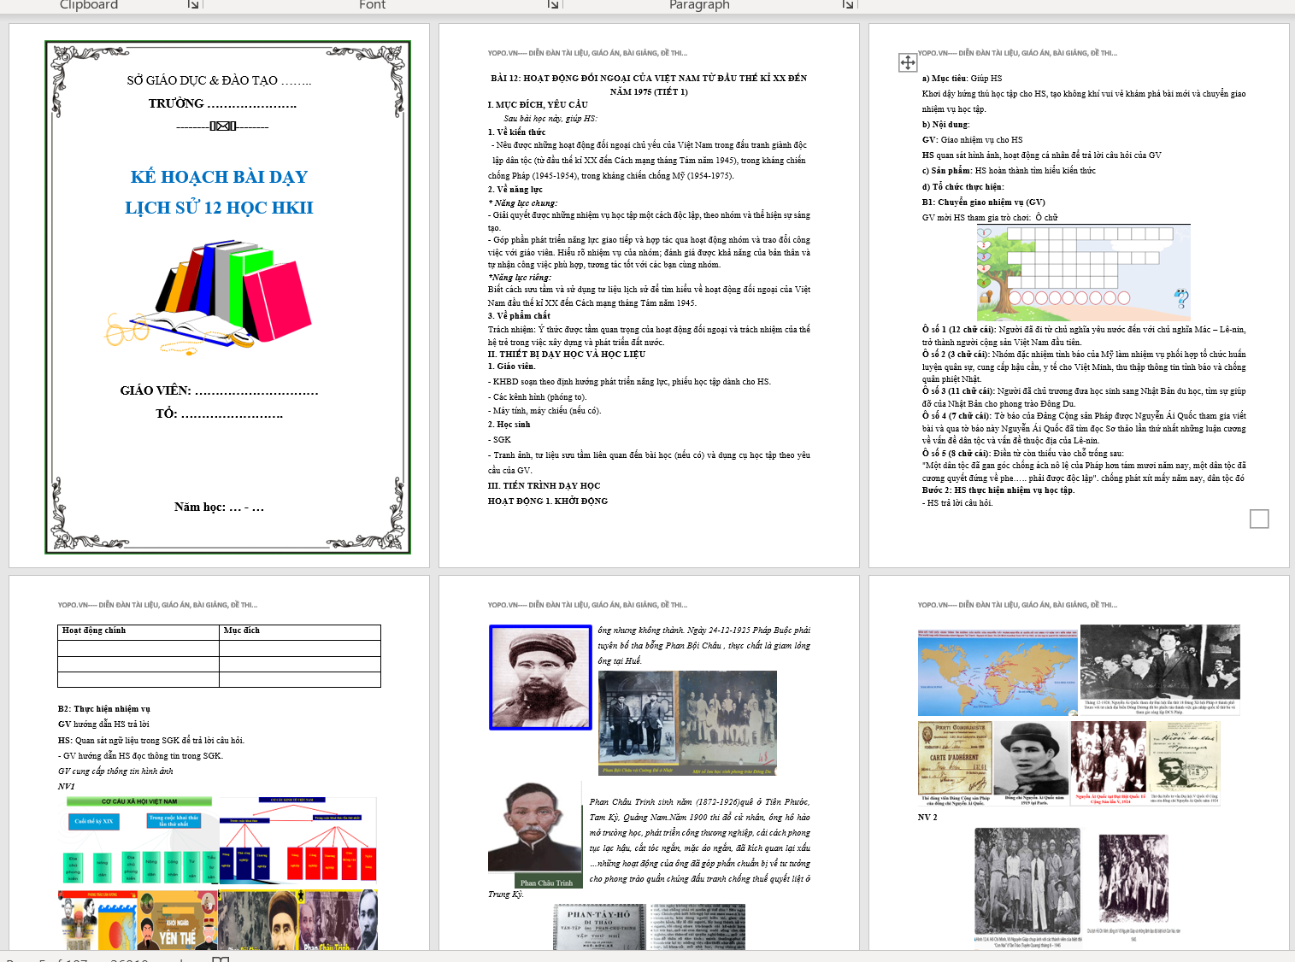
Task: Click the table move handle icon
Action: click(908, 62)
